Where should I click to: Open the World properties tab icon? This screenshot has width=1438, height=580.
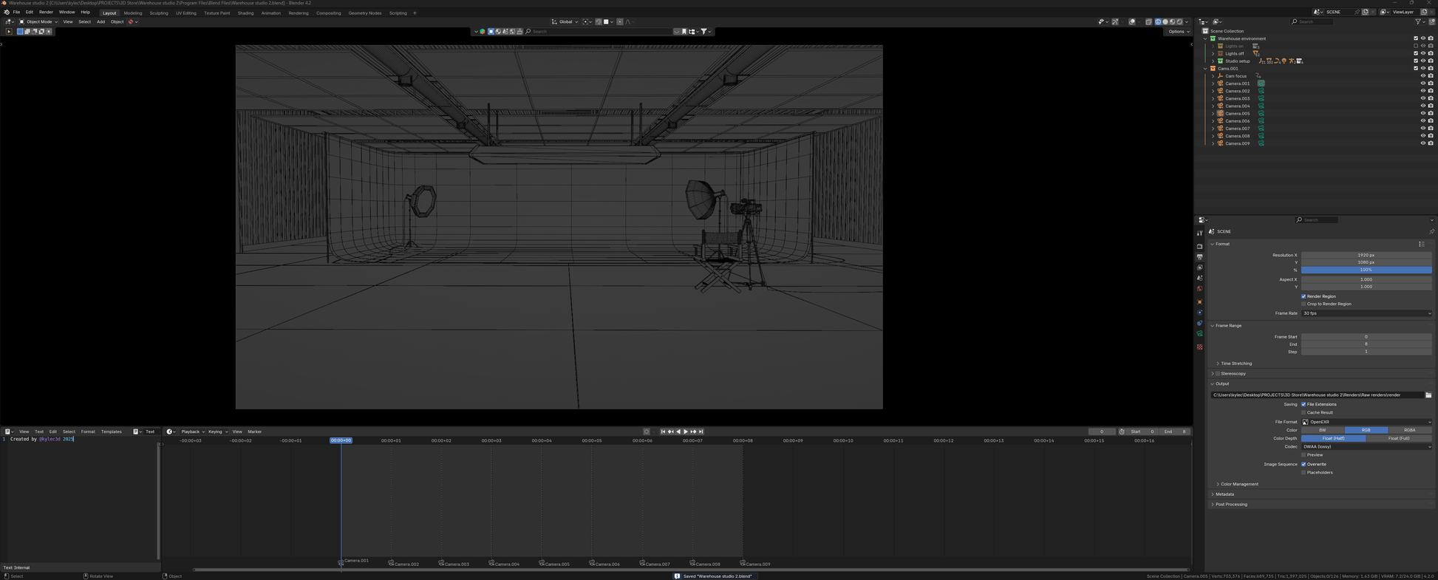click(x=1199, y=289)
